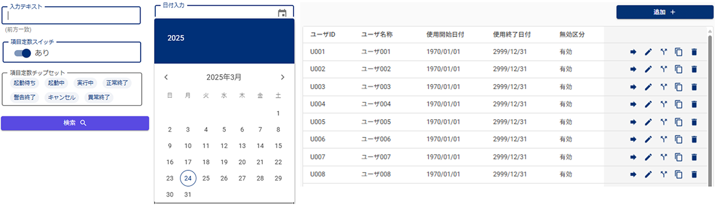Delete user U008 with the trash icon
Screen dimensions: 717x205
694,174
